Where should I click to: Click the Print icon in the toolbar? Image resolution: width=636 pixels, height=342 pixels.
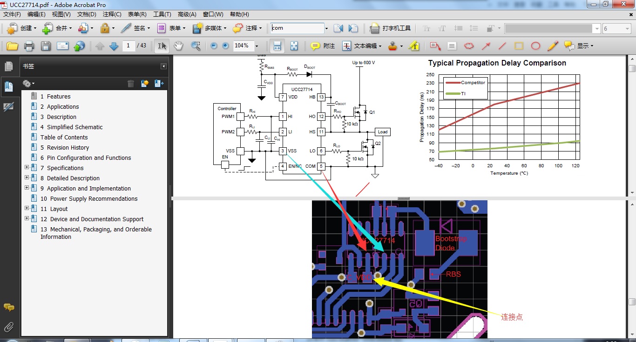click(x=29, y=46)
